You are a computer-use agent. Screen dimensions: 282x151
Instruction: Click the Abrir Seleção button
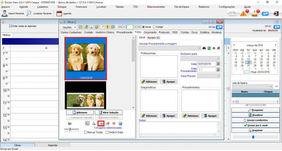pos(109,112)
